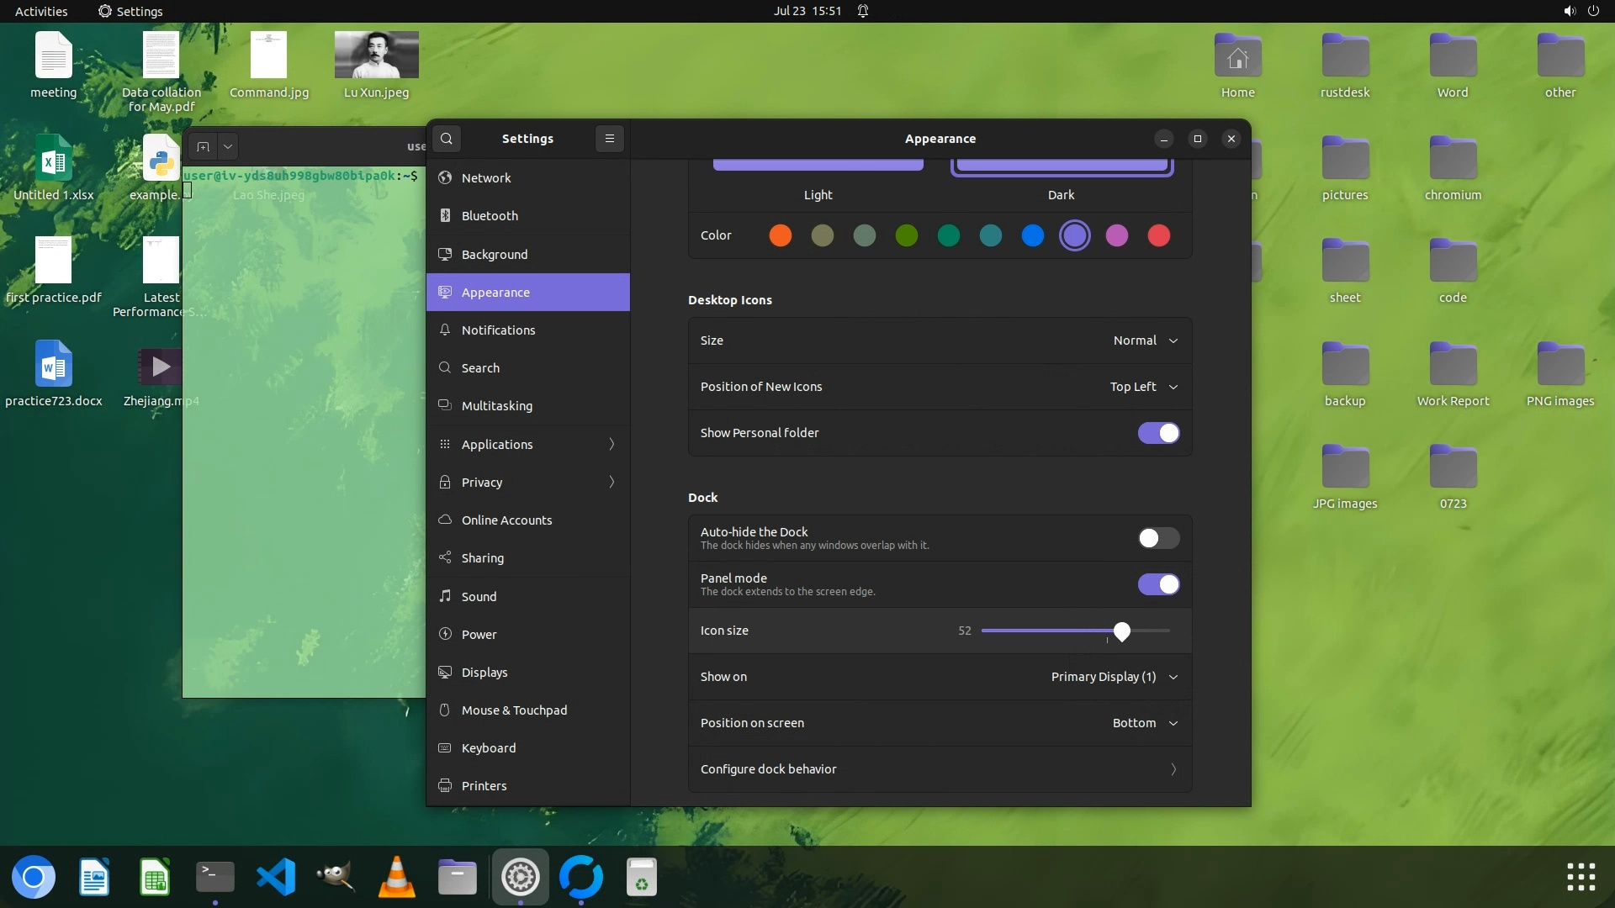The height and width of the screenshot is (908, 1615).
Task: Turn off Panel mode switch
Action: point(1158,584)
